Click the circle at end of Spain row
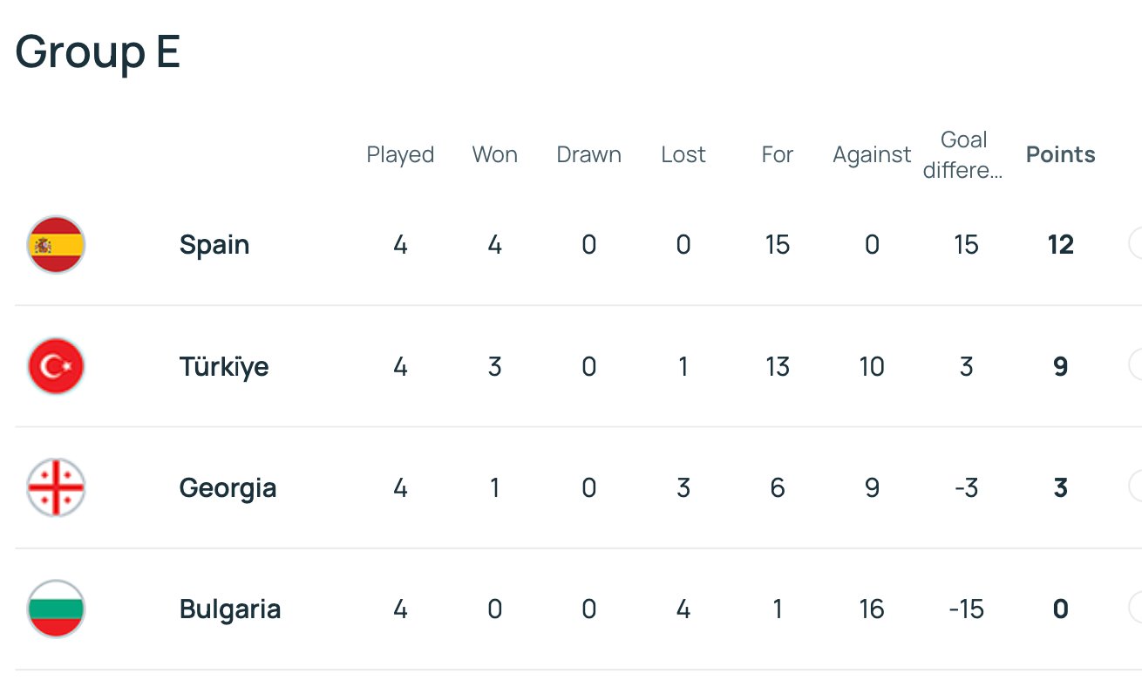This screenshot has height=694, width=1142. 1136,244
